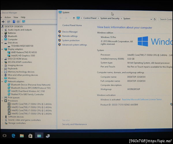Click Control Panel Home link
The image size is (173, 144).
click(72, 25)
